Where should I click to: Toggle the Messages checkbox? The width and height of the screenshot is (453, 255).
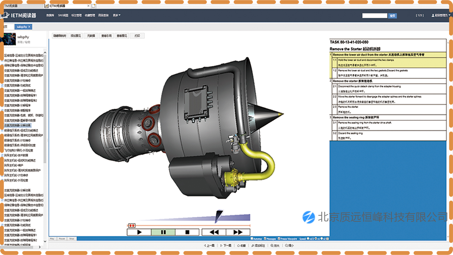265,239
